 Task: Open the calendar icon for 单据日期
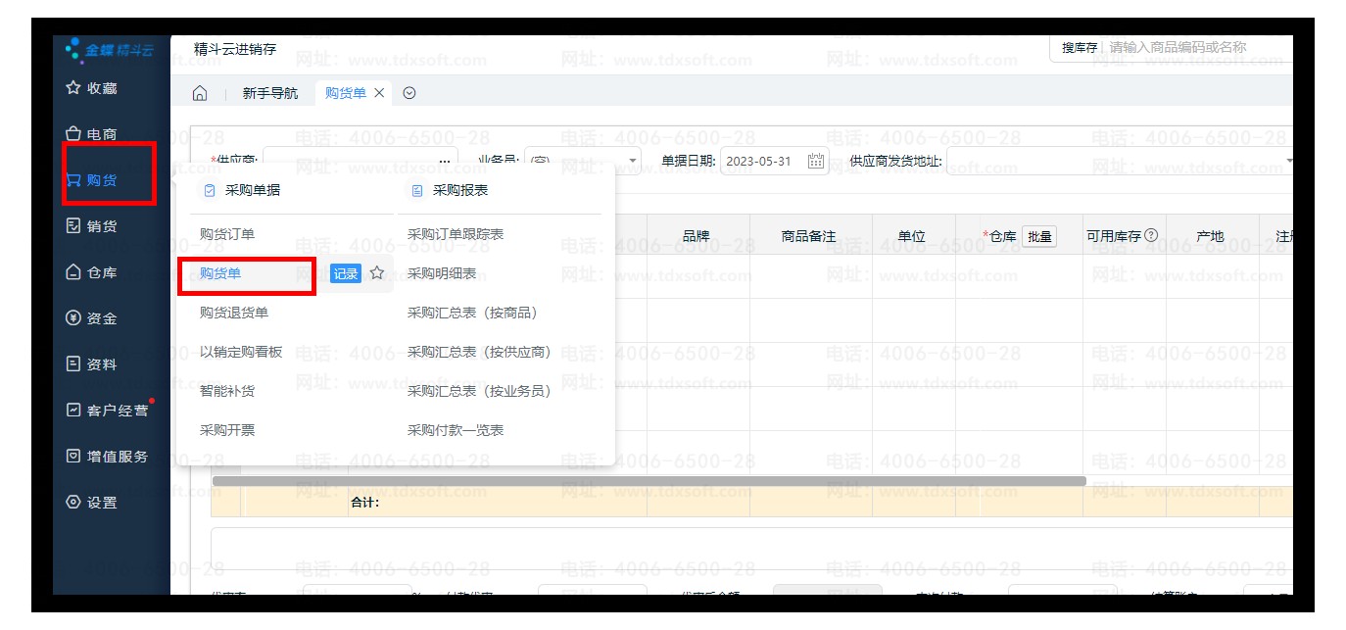point(815,161)
